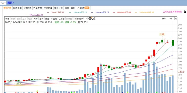Click the 10MA 237.10 legend entry
Image resolution: width=187 pixels, height=93 pixels.
click(78, 12)
